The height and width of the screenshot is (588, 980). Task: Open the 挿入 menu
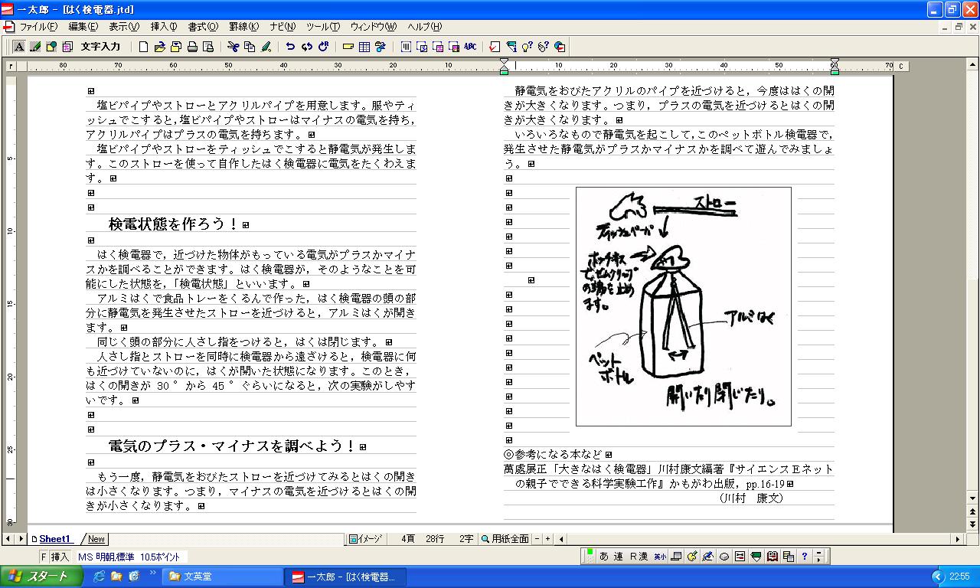pos(164,27)
